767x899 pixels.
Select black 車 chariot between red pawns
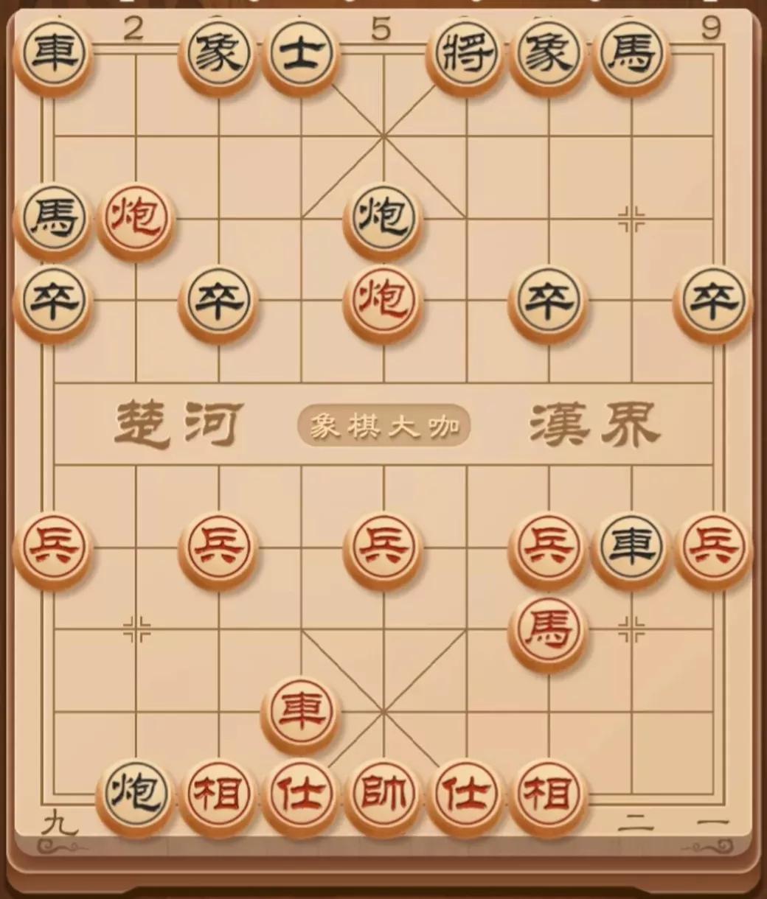(x=631, y=547)
